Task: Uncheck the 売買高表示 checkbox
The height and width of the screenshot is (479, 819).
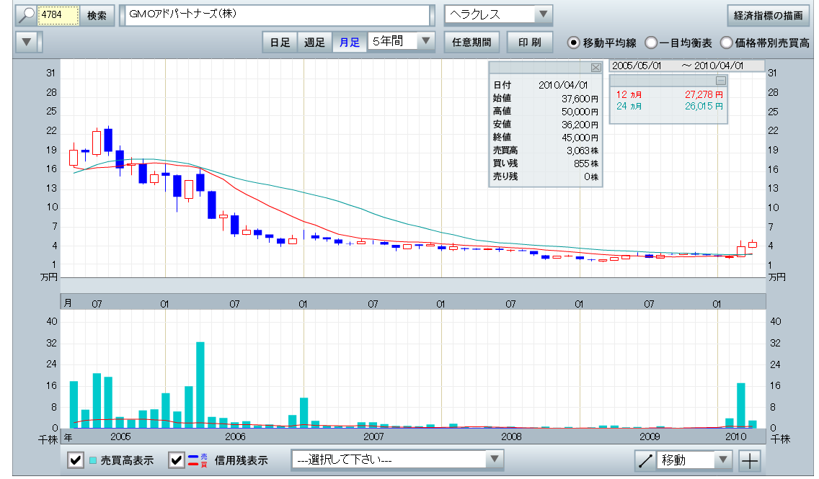Action: [x=75, y=460]
